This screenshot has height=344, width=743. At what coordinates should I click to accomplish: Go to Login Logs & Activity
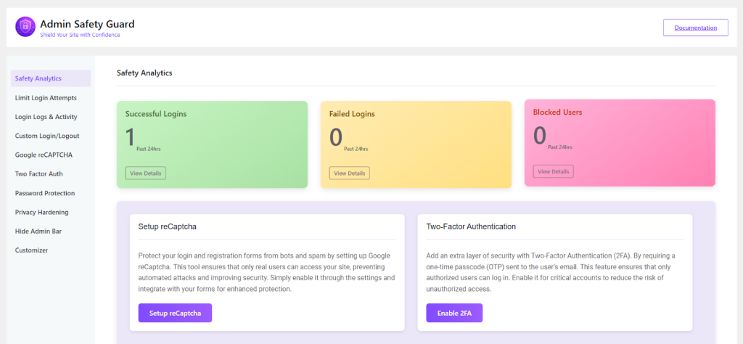click(x=46, y=117)
